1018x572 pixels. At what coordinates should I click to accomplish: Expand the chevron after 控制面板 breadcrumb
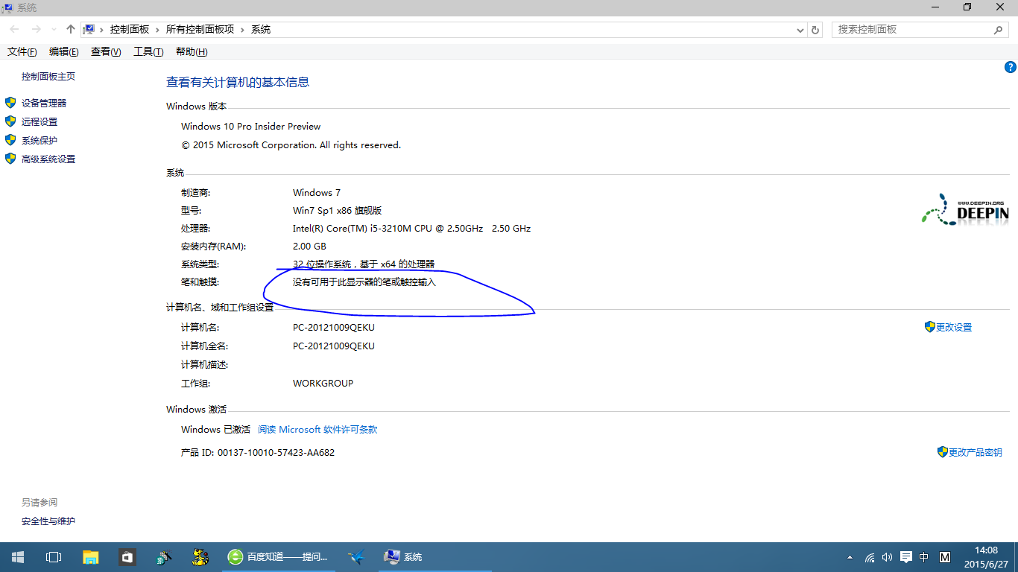pos(157,29)
